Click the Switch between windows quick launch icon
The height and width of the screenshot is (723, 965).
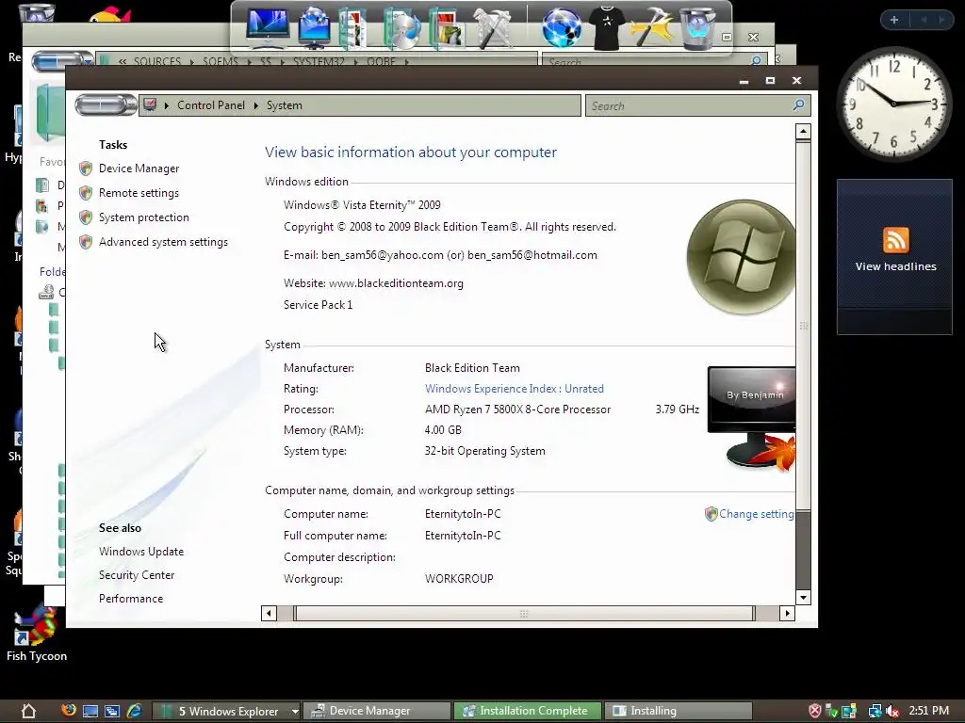(x=111, y=712)
